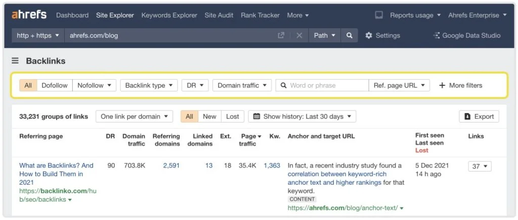Sort by Linked domains column header
This screenshot has height=220, width=518.
(x=200, y=140)
